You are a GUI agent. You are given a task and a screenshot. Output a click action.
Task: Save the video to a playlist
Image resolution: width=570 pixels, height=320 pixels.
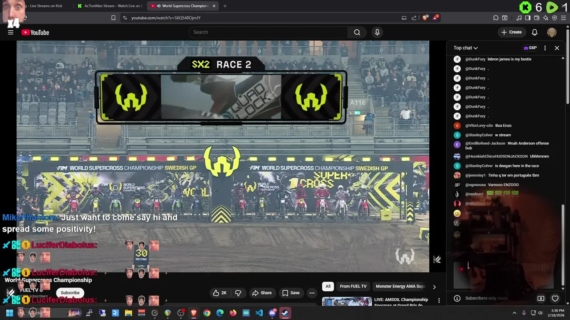(x=291, y=293)
